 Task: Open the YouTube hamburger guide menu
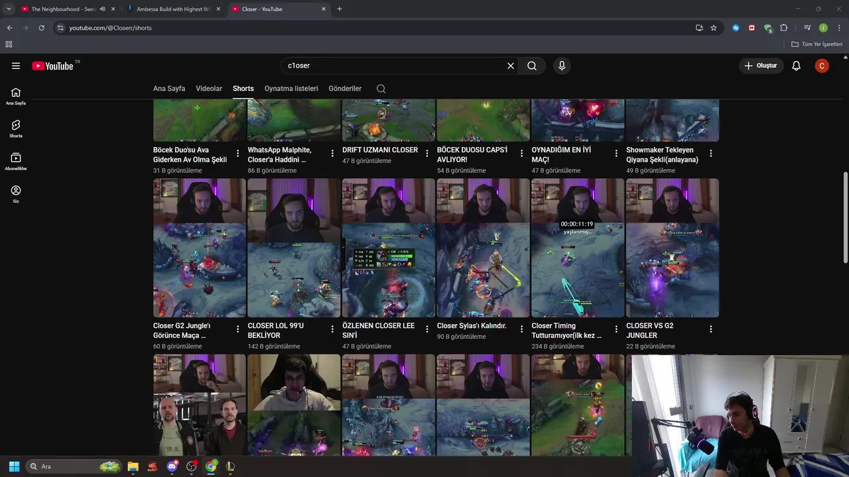(x=16, y=66)
